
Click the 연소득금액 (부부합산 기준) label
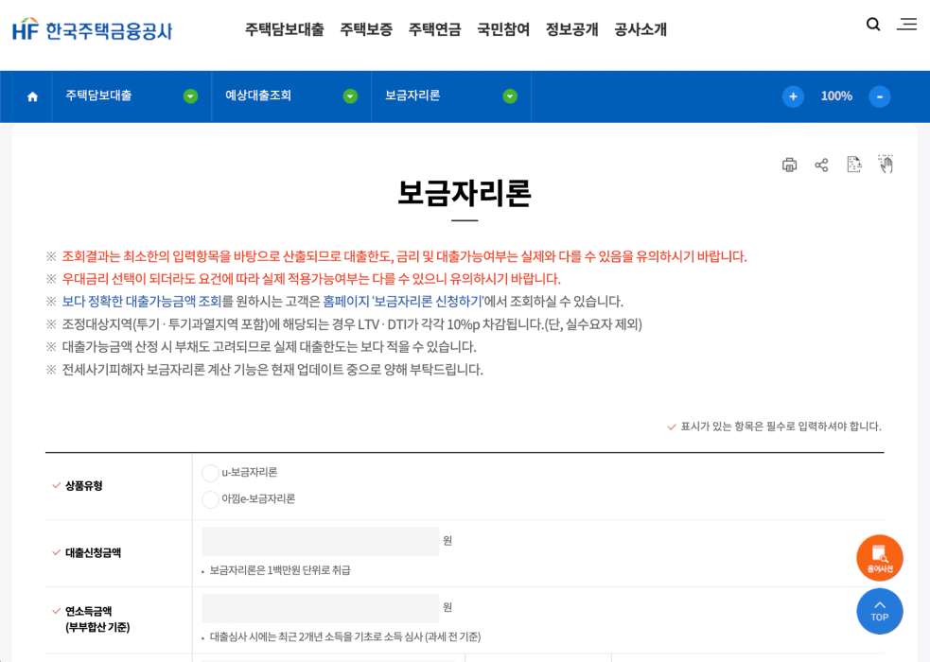[x=97, y=619]
